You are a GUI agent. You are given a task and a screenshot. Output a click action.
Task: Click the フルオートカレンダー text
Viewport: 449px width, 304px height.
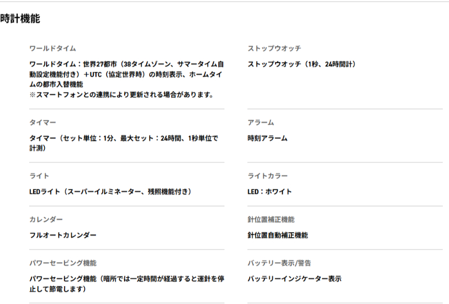pos(63,235)
